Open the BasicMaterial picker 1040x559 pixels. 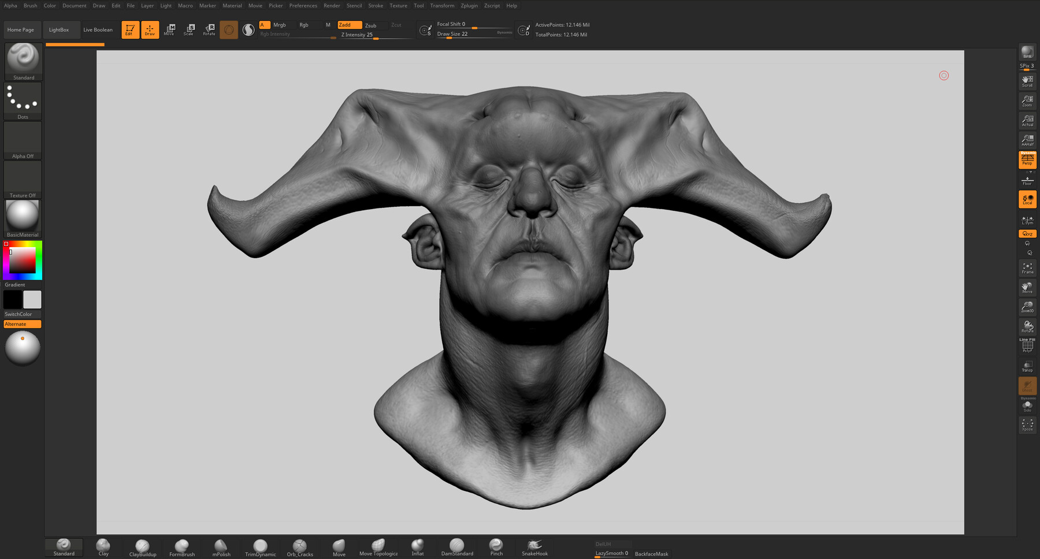(23, 218)
